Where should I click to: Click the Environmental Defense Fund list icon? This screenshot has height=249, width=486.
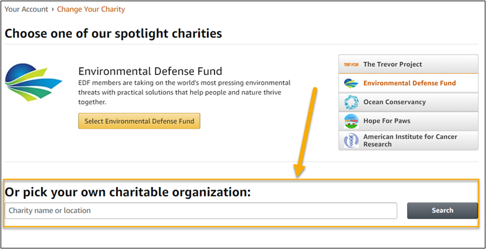tap(351, 83)
